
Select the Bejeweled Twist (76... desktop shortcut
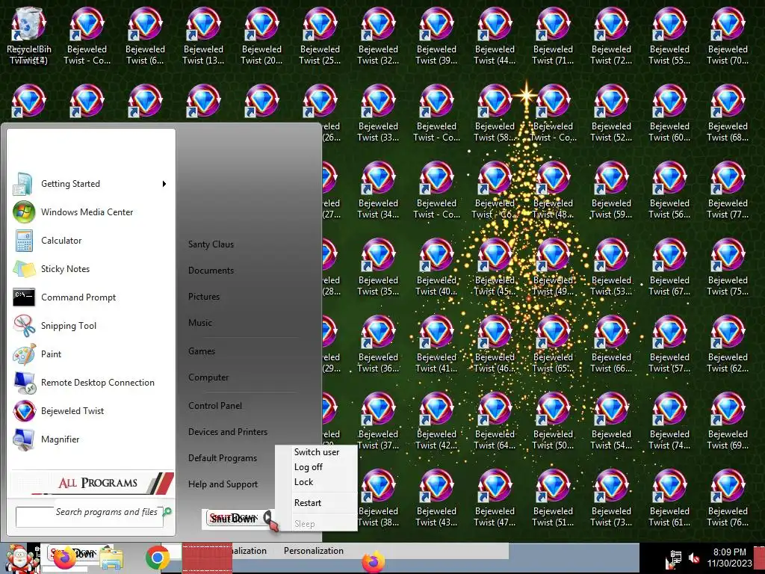[728, 499]
